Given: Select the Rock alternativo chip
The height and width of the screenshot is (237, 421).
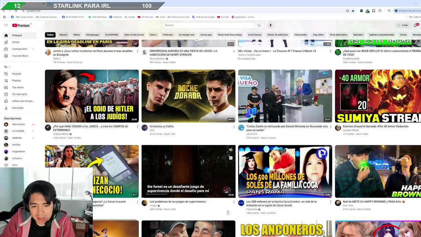Looking at the screenshot, I should click(x=338, y=35).
